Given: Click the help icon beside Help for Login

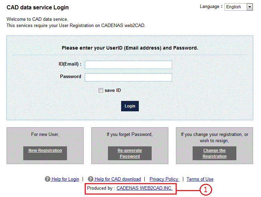Looking at the screenshot, I should click(48, 179).
